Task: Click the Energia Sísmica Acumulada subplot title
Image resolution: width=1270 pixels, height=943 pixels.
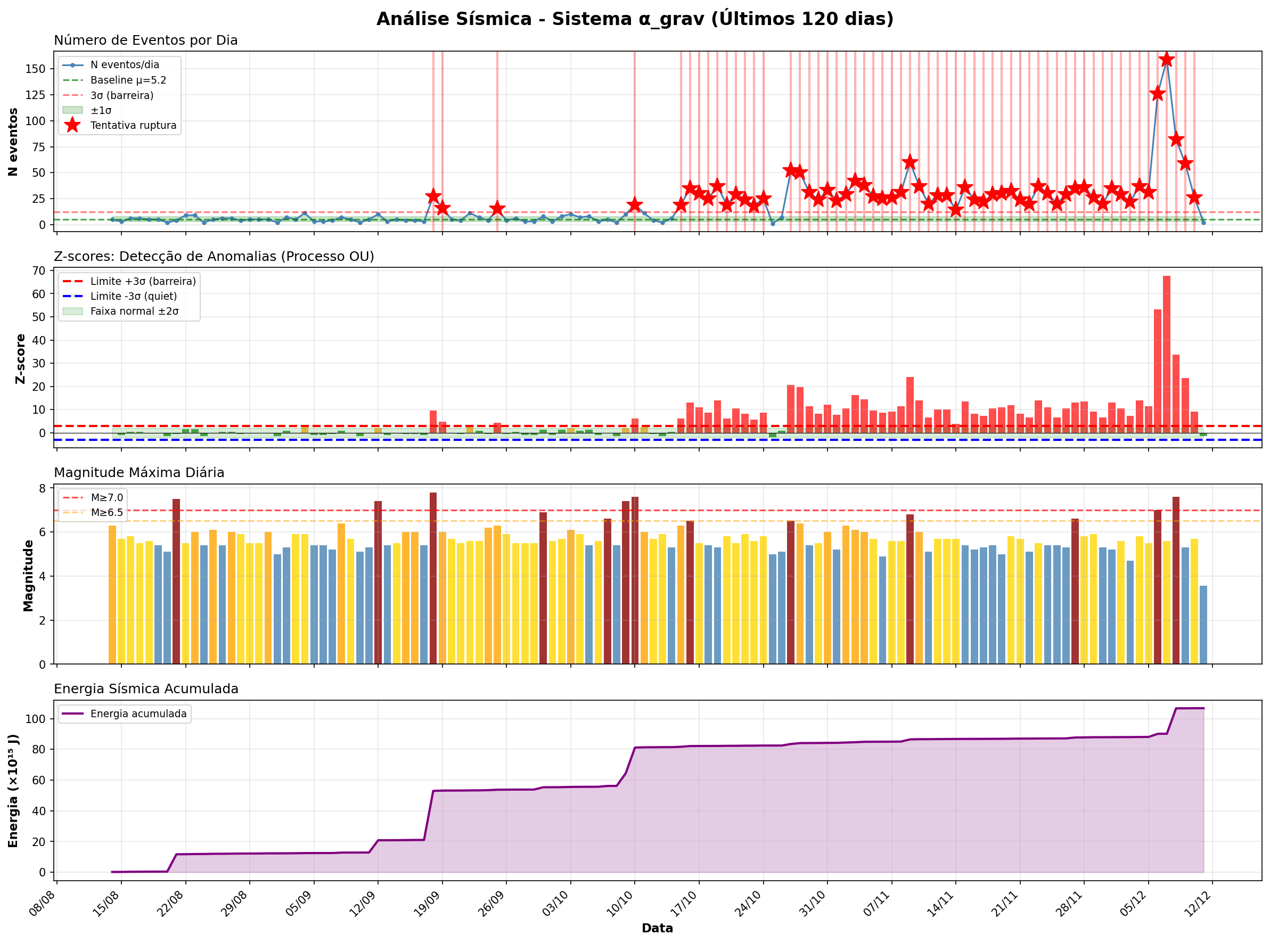Action: coord(146,689)
